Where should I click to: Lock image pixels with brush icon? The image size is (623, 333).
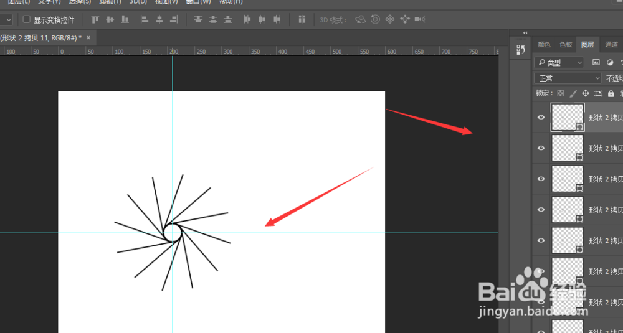[x=573, y=93]
